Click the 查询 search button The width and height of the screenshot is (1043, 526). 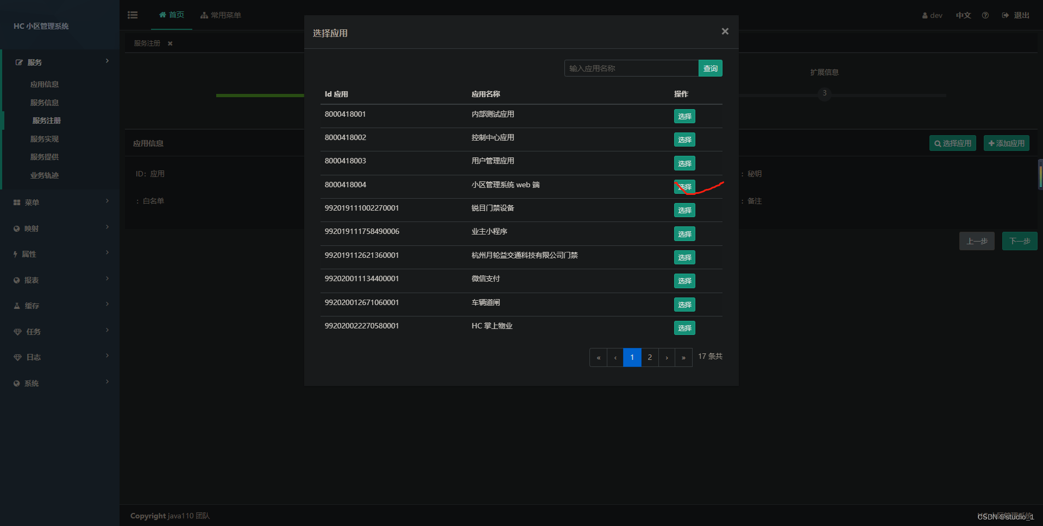(x=710, y=68)
